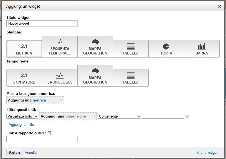Remove filter with the circled x icon

tap(187, 116)
